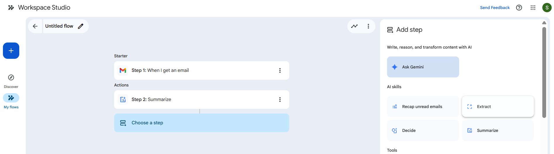Select the Decide AI skill
Viewport: 554px width, 154px height.
[x=423, y=130]
